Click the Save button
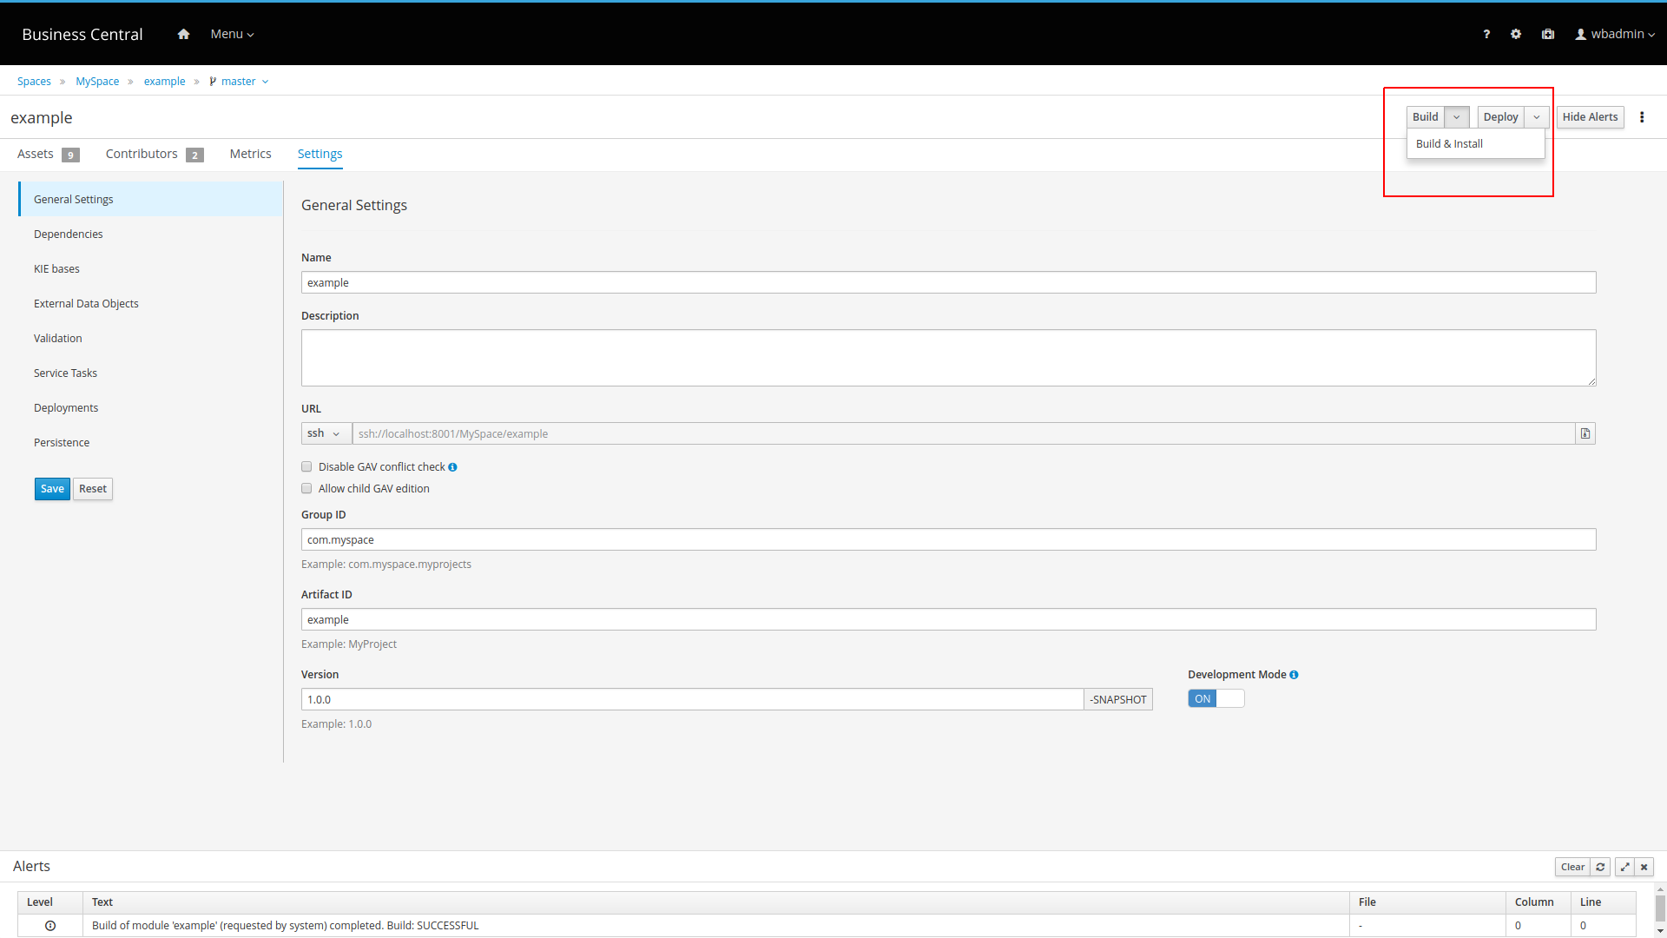The image size is (1667, 938). [x=51, y=488]
